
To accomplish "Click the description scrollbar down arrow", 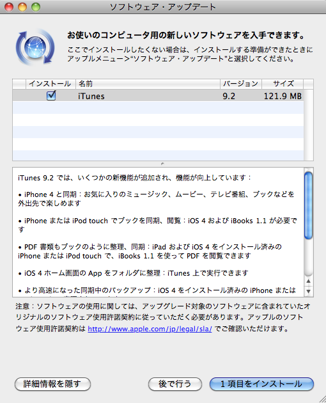I will click(x=309, y=292).
